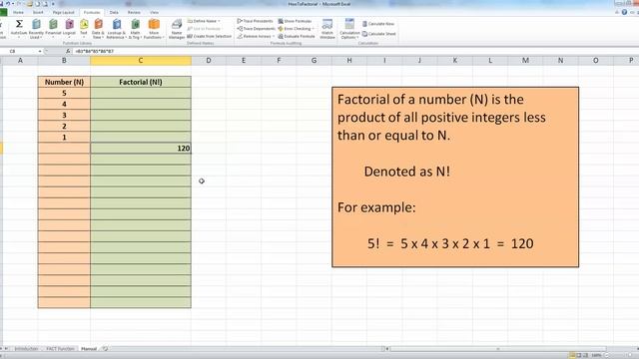Click Define Name in ribbon
Viewport: 639px width, 359px height.
coord(204,21)
